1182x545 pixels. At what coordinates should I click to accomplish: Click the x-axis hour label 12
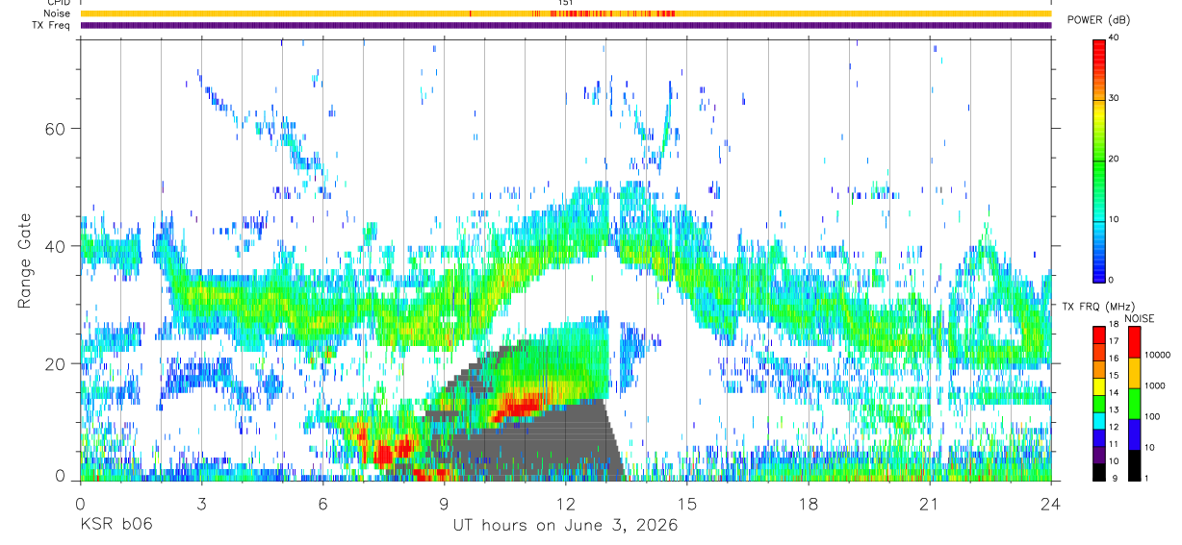566,504
